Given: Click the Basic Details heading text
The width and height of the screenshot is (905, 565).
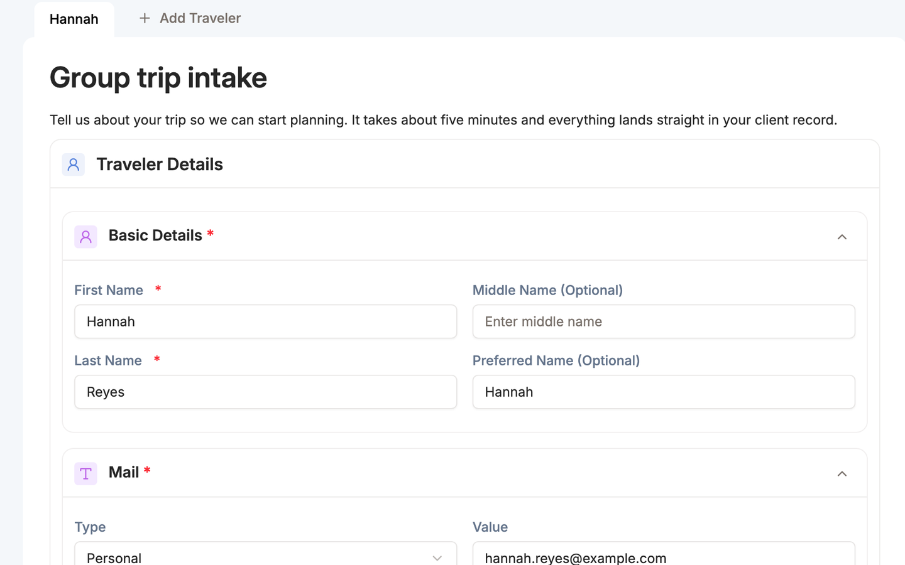Looking at the screenshot, I should tap(155, 235).
